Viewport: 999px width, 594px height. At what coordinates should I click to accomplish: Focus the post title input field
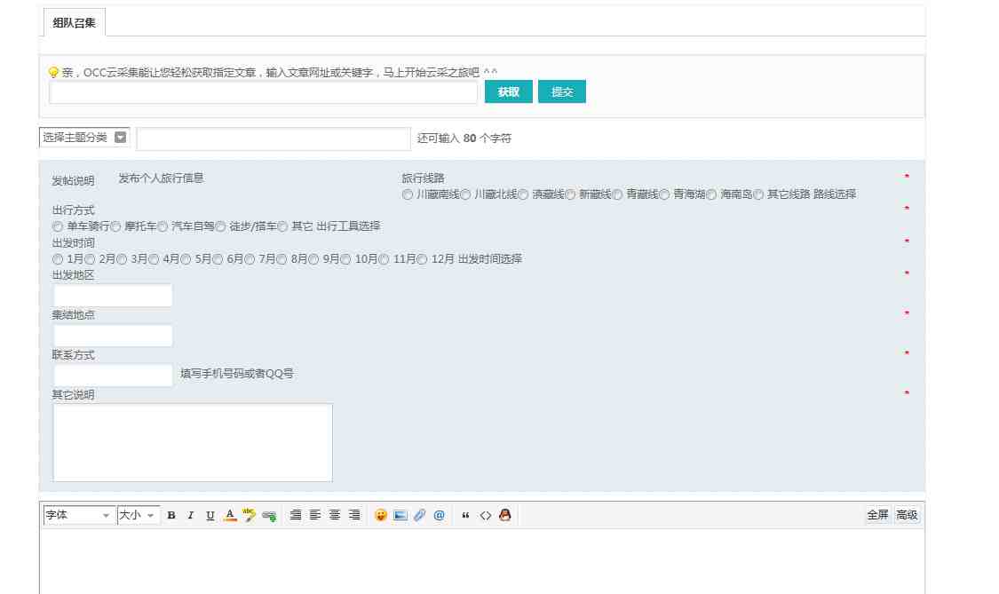[x=274, y=139]
